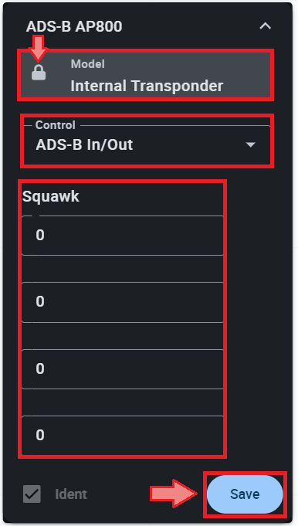Screen dimensions: 298x526
Task: Click the Ident label text
Action: [71, 494]
